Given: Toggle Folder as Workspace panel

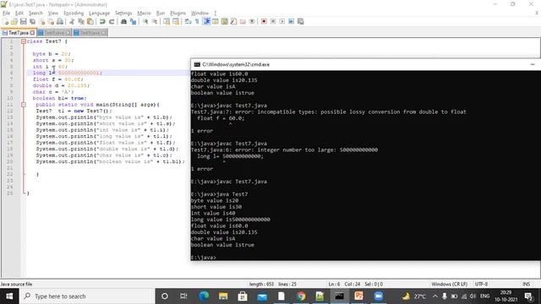Looking at the screenshot, I should coord(243,21).
